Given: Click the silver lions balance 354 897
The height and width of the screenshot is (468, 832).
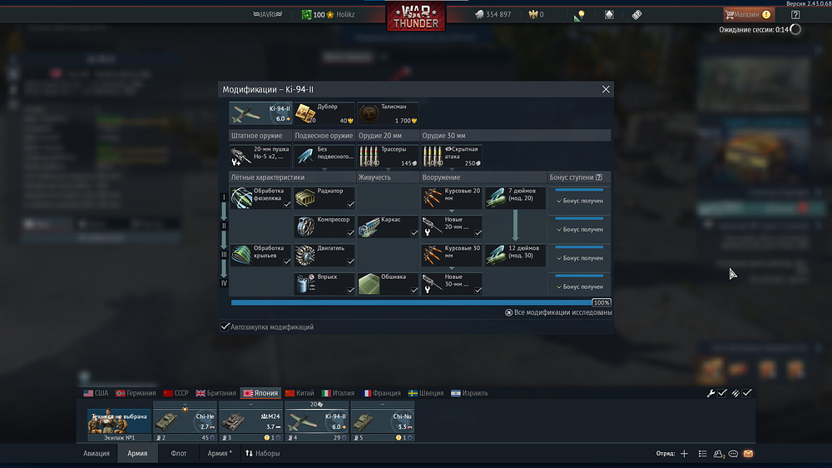Looking at the screenshot, I should [493, 15].
